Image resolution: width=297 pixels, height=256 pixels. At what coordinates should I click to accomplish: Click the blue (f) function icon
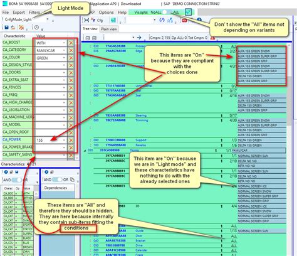click(x=162, y=20)
